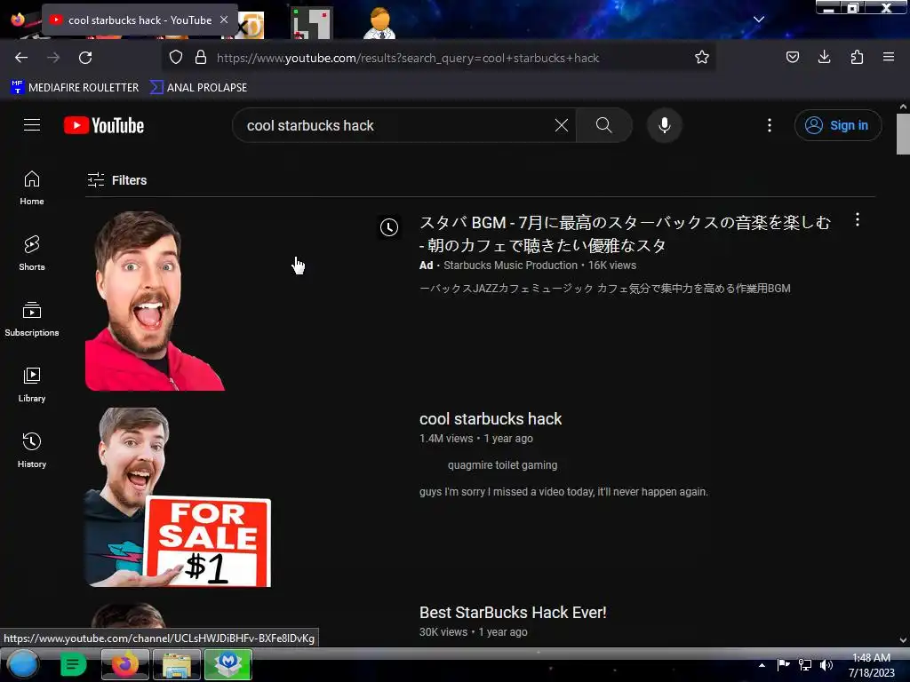
Task: Click the scrollbar up arrow
Action: 903,107
